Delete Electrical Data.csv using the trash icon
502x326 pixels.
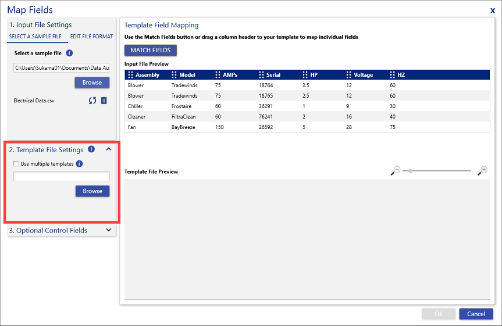click(104, 101)
